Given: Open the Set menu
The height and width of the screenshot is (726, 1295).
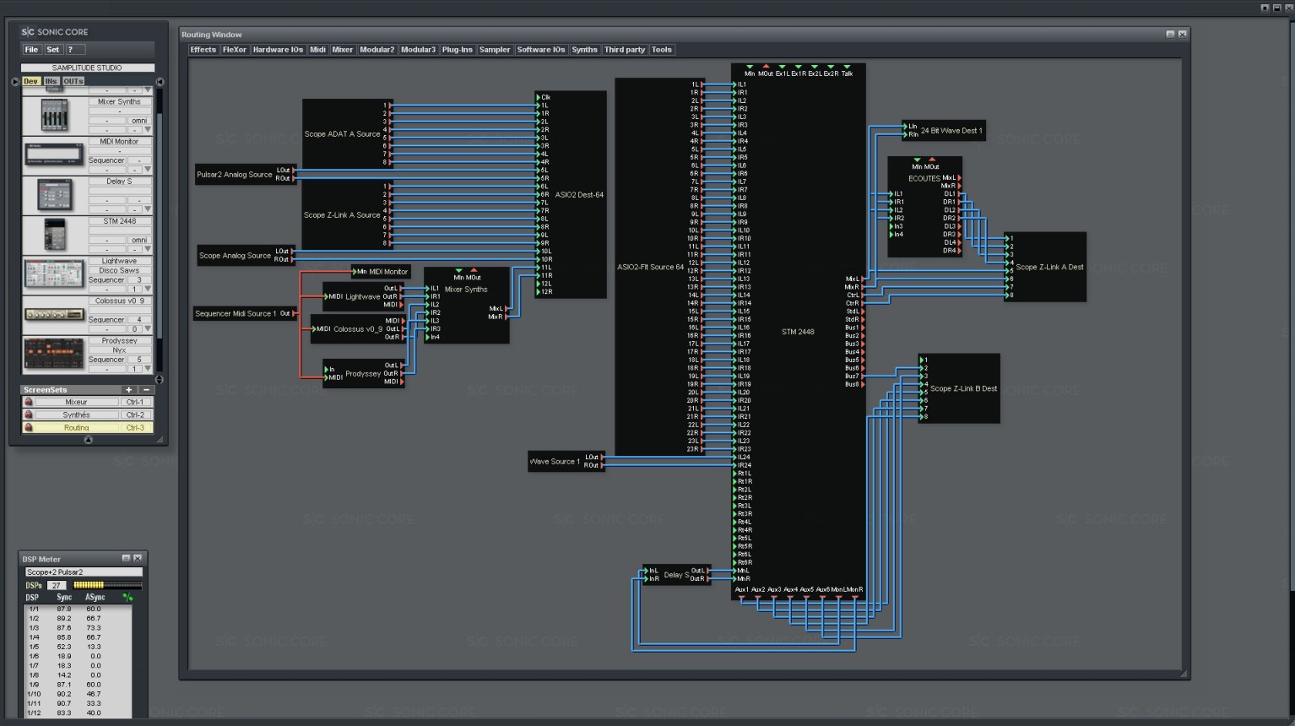Looking at the screenshot, I should coord(53,50).
